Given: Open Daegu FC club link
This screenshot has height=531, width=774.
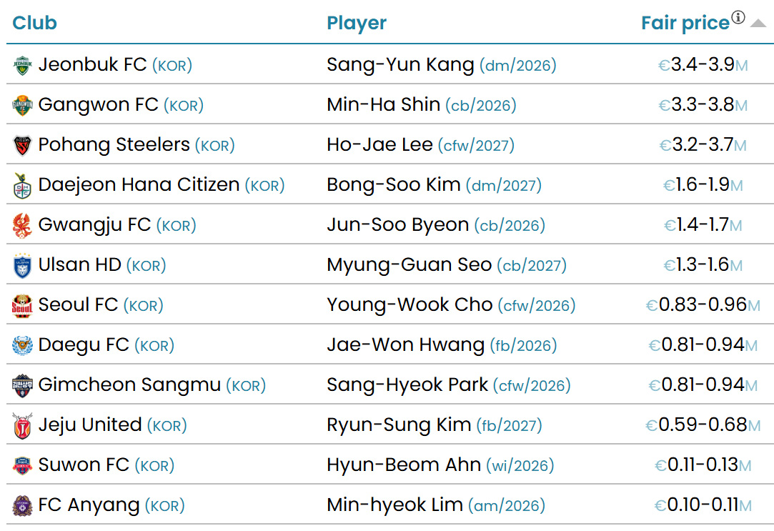Looking at the screenshot, I should click(84, 345).
